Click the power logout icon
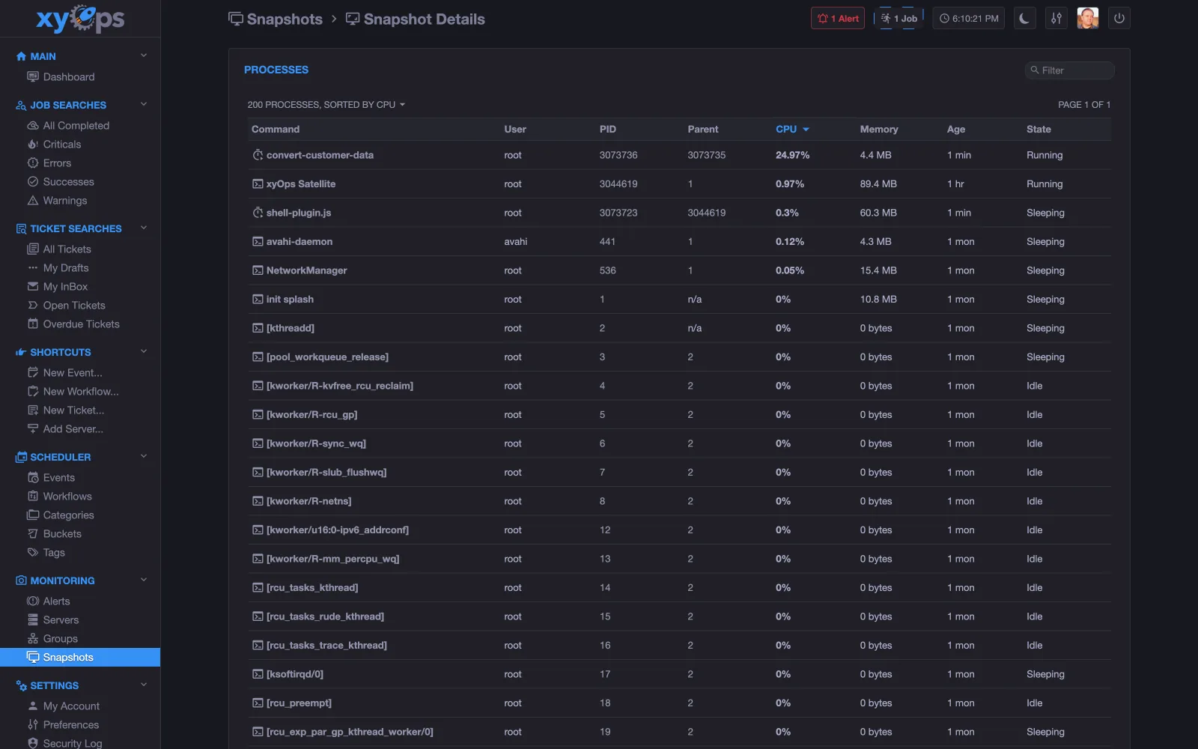Viewport: 1198px width, 749px height. [1119, 19]
